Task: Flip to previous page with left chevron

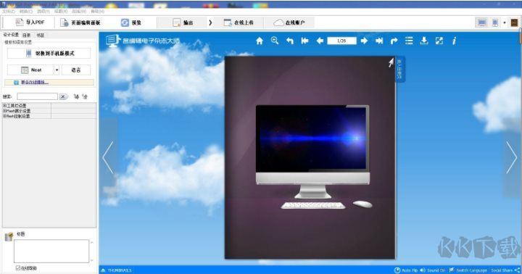Action: click(x=108, y=157)
